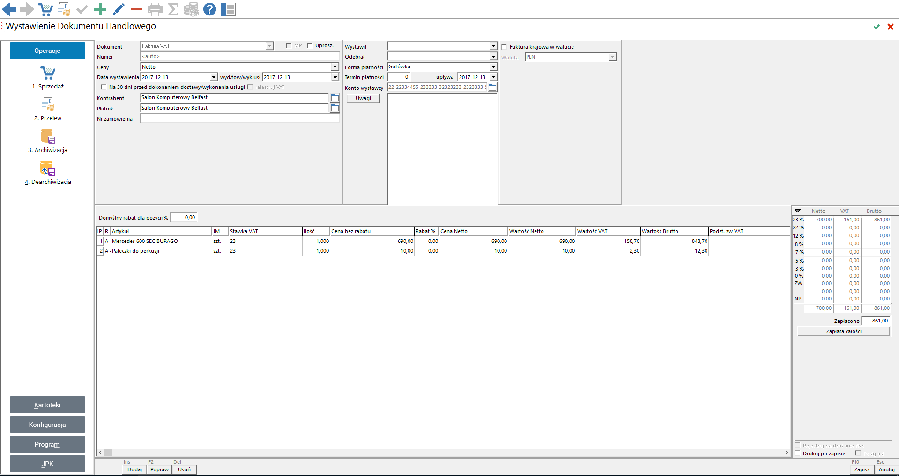Click into the Nr zamówienia field
This screenshot has height=476, width=899.
pos(239,119)
